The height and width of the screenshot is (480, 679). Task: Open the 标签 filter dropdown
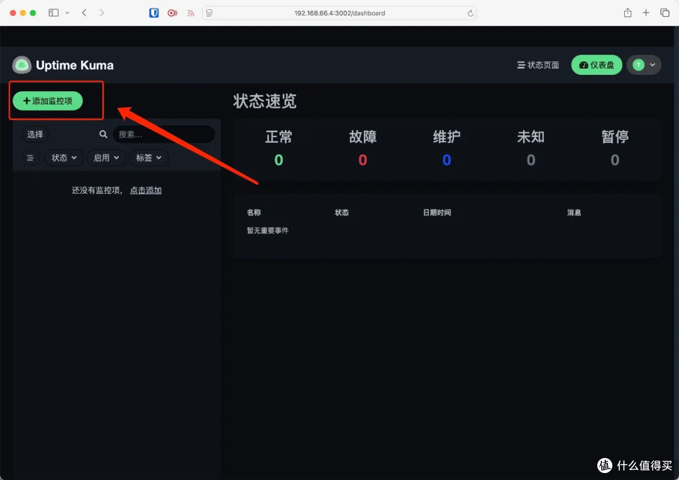(148, 158)
